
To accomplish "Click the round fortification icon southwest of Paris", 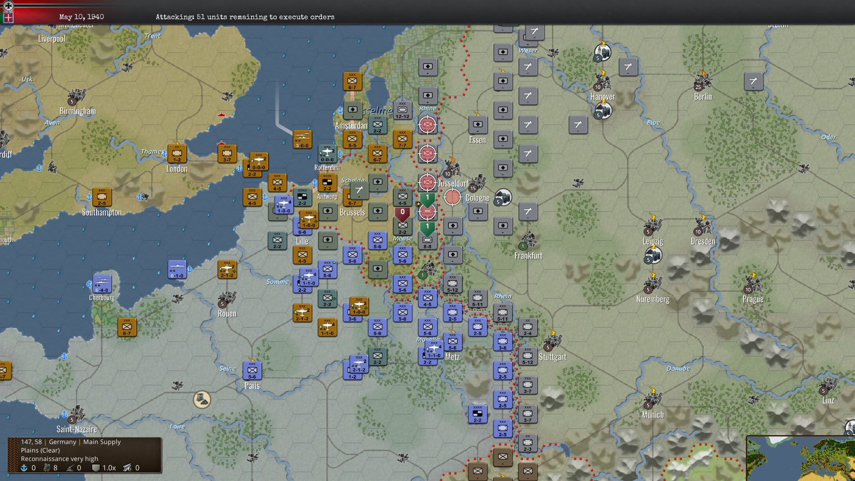I will [202, 399].
